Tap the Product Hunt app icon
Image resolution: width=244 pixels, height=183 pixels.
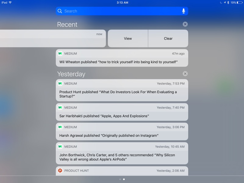[x=60, y=171]
